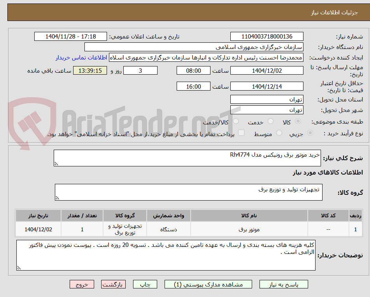Click the تاریخ نیاز column header
This screenshot has height=297, width=370.
point(38,216)
